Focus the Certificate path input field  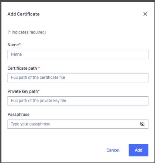click(78, 78)
